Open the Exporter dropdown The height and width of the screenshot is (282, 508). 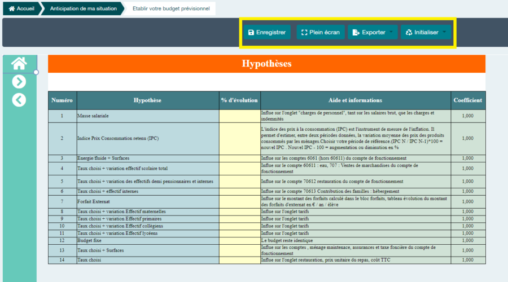click(373, 32)
